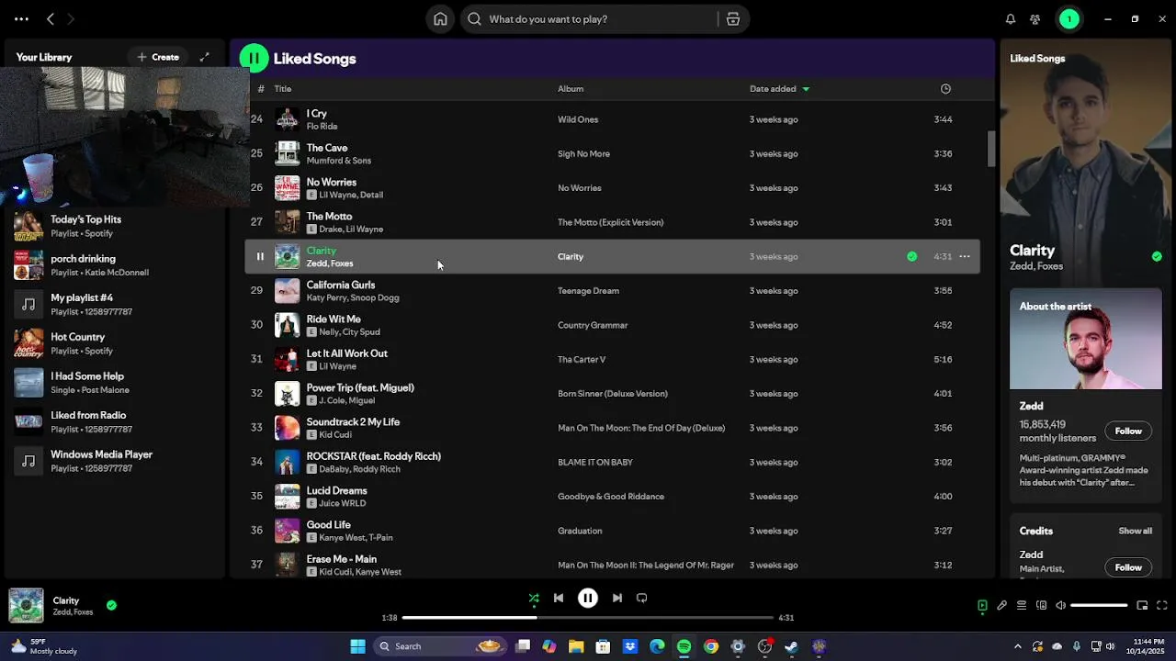Screen dimensions: 1176x661
Task: Pause playback in the player bar
Action: [x=588, y=599]
